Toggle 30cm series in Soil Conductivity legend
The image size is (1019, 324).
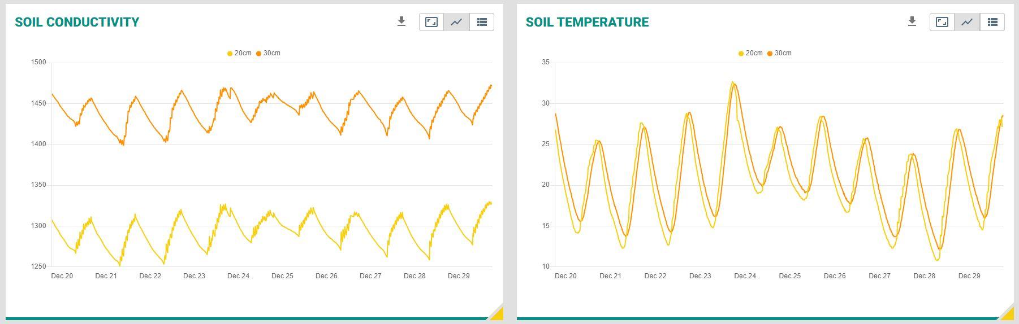tap(268, 53)
